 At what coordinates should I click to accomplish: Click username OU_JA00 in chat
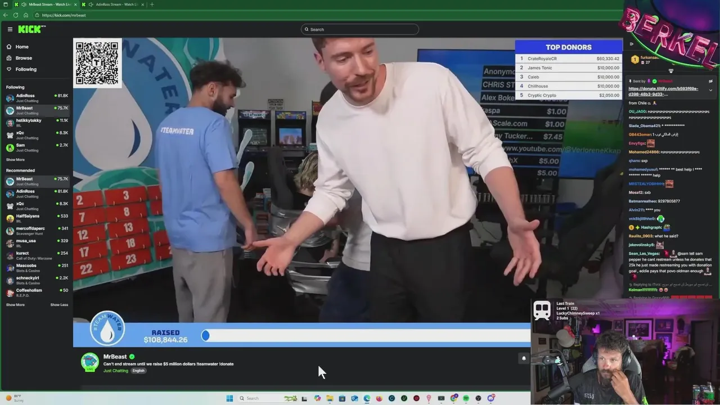pos(637,111)
